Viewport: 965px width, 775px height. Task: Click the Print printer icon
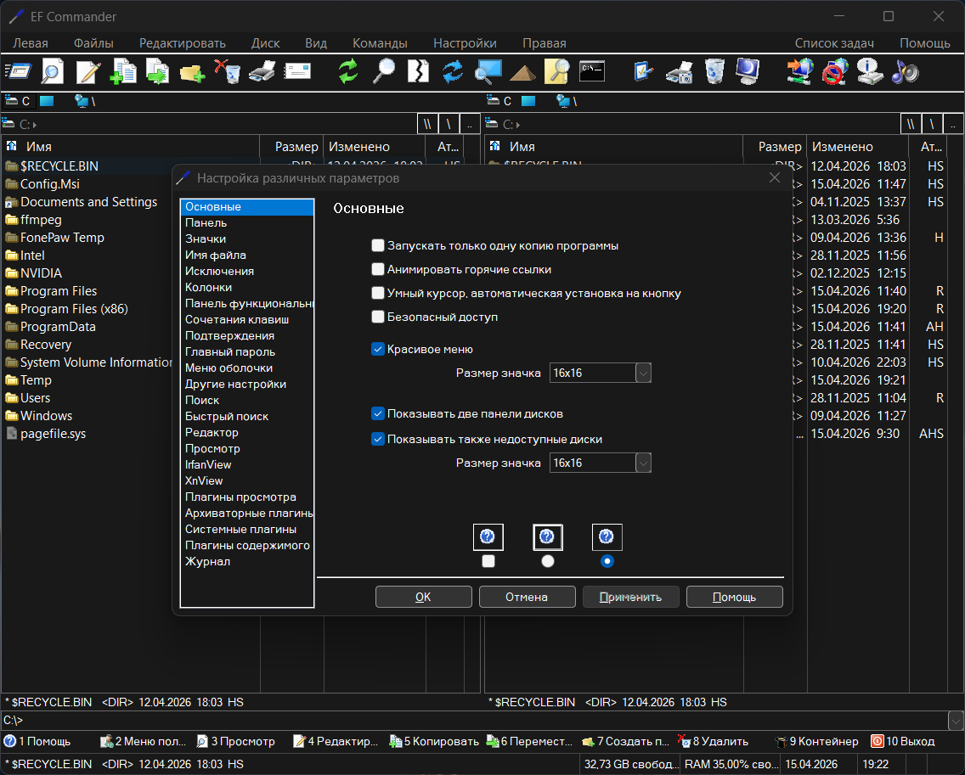[x=262, y=71]
